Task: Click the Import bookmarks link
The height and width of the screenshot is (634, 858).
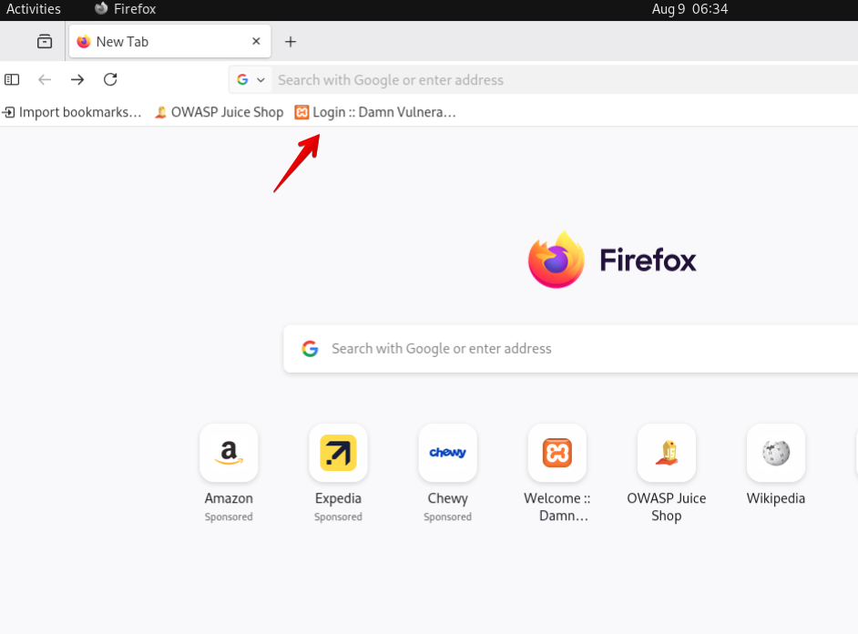Action: click(x=73, y=112)
